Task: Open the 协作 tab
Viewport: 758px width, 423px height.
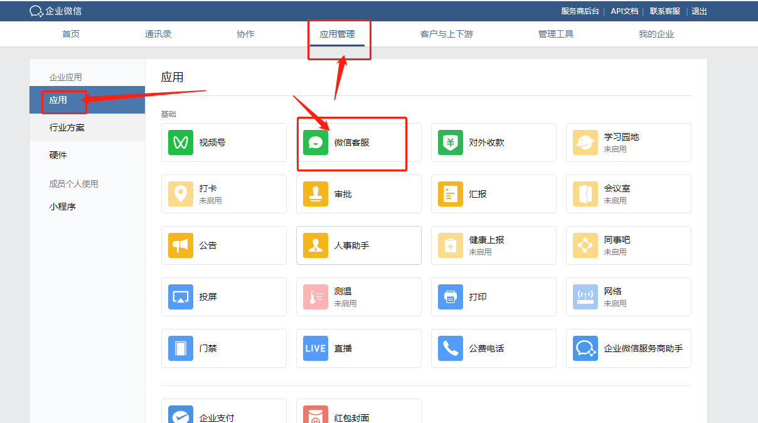Action: click(x=245, y=34)
